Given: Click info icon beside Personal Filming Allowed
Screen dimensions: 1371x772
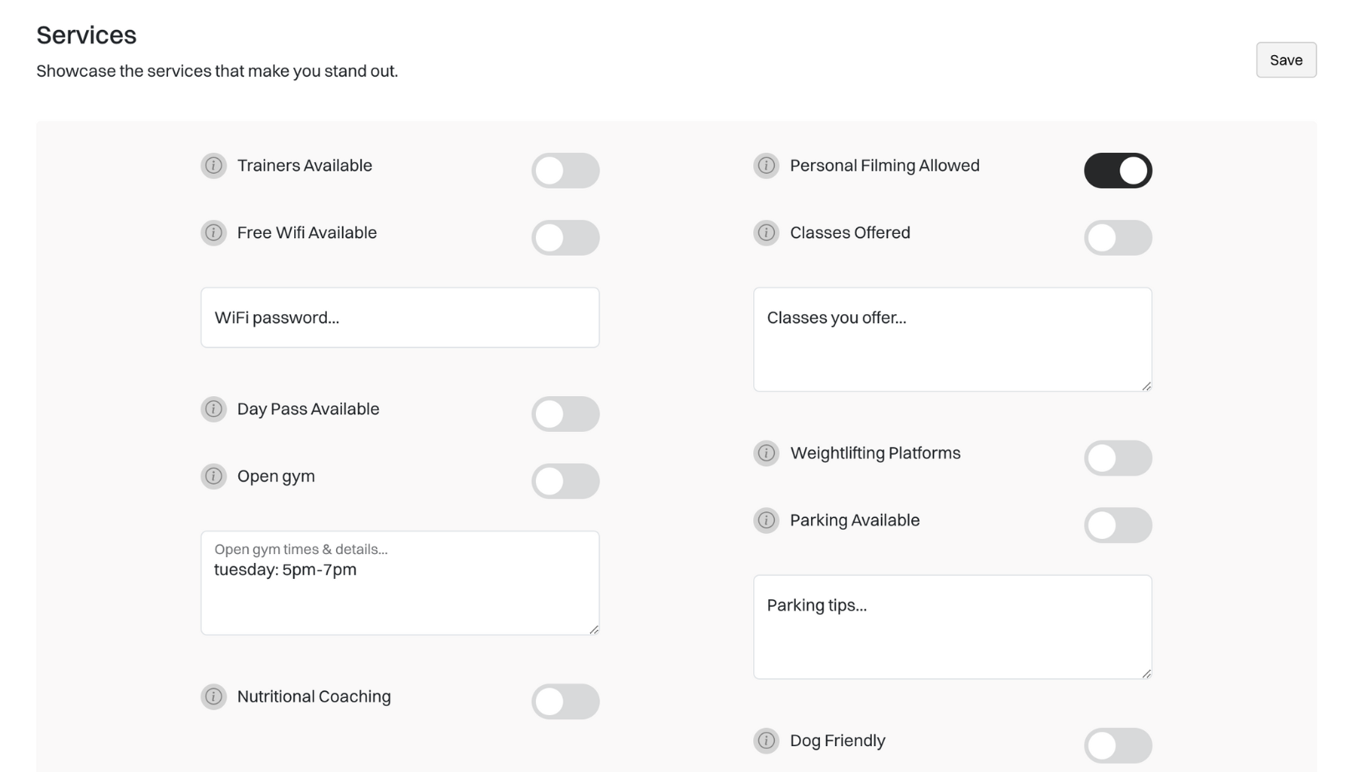Looking at the screenshot, I should point(767,165).
